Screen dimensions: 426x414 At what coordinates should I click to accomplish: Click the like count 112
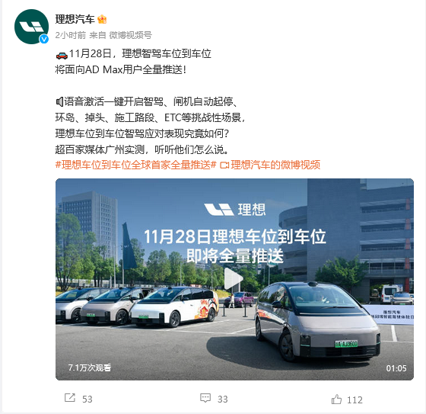[354, 400]
